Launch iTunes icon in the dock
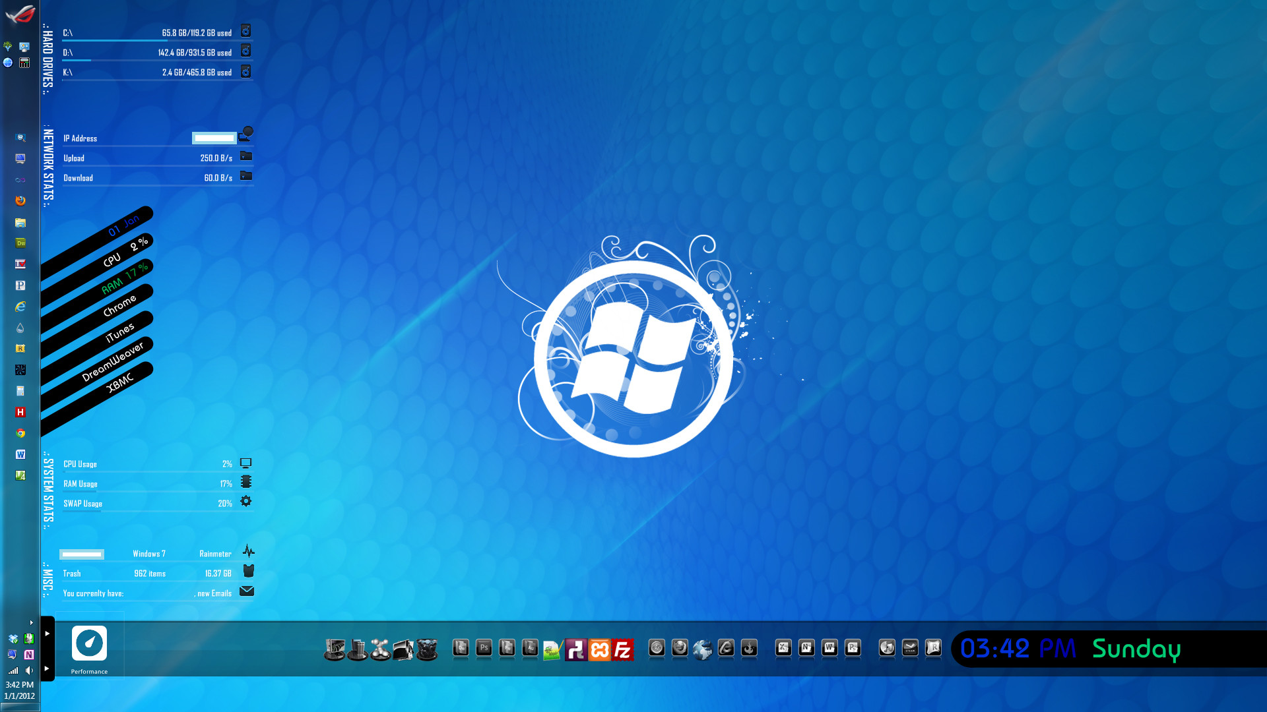 (x=887, y=648)
